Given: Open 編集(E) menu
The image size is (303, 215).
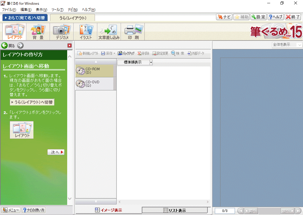Looking at the screenshot, I should [26, 10].
